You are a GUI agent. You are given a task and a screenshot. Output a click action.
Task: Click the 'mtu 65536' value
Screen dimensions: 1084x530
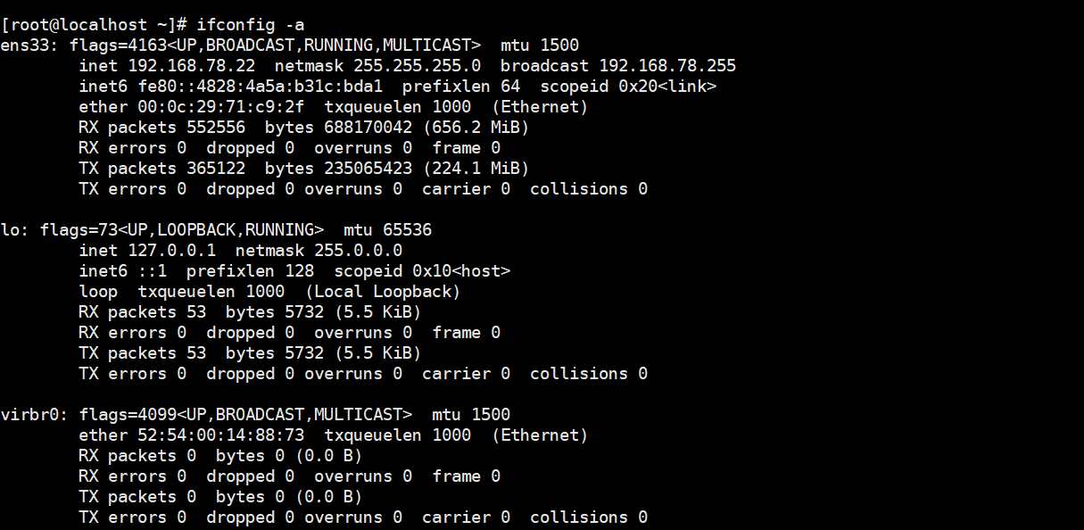[x=388, y=230]
